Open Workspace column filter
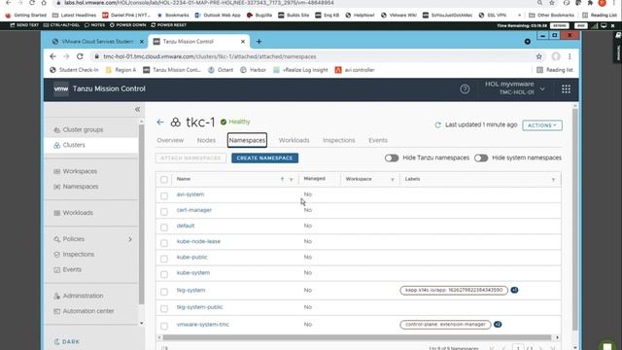This screenshot has height=350, width=622. (x=393, y=180)
